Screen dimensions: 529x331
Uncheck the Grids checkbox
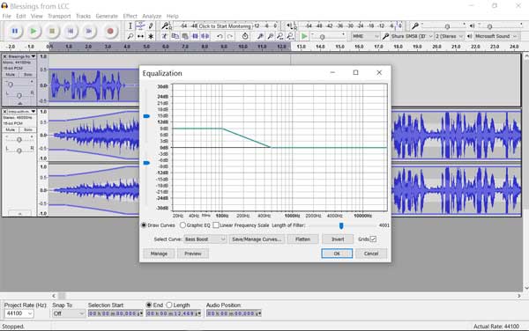point(373,239)
